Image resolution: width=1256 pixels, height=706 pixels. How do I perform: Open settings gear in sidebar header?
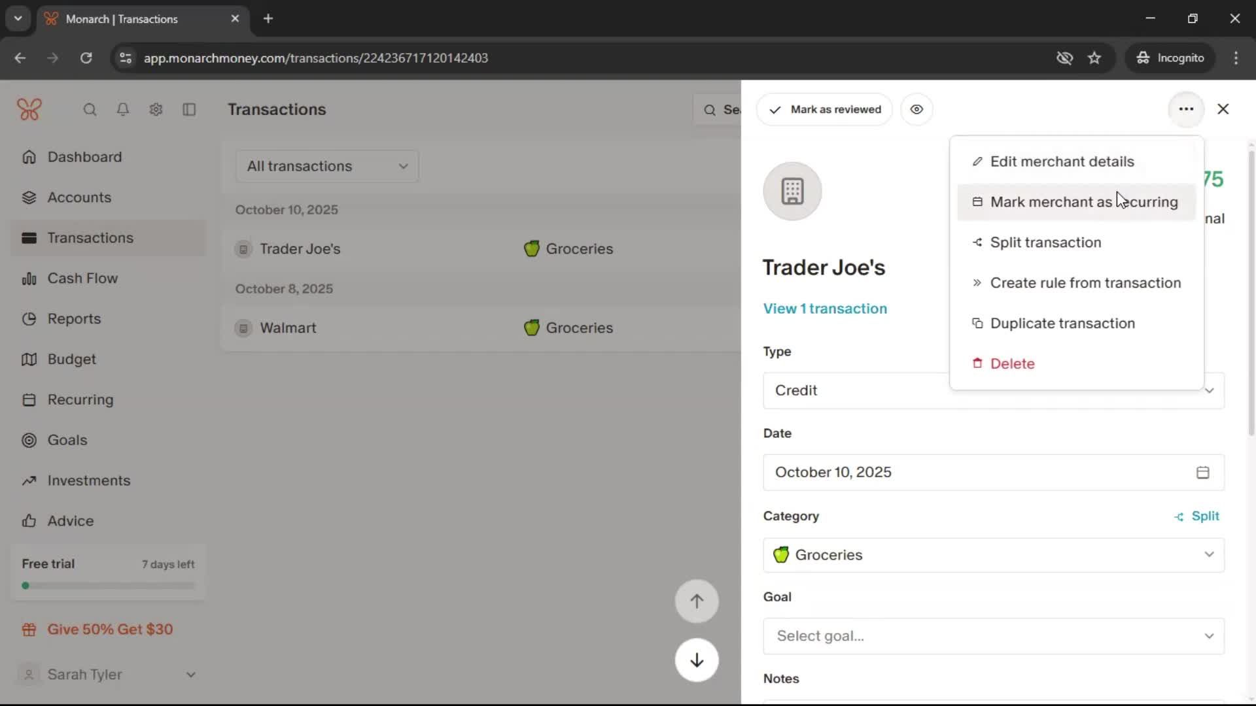pos(156,109)
